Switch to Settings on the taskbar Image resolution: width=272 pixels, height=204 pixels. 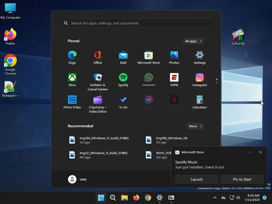point(160,198)
